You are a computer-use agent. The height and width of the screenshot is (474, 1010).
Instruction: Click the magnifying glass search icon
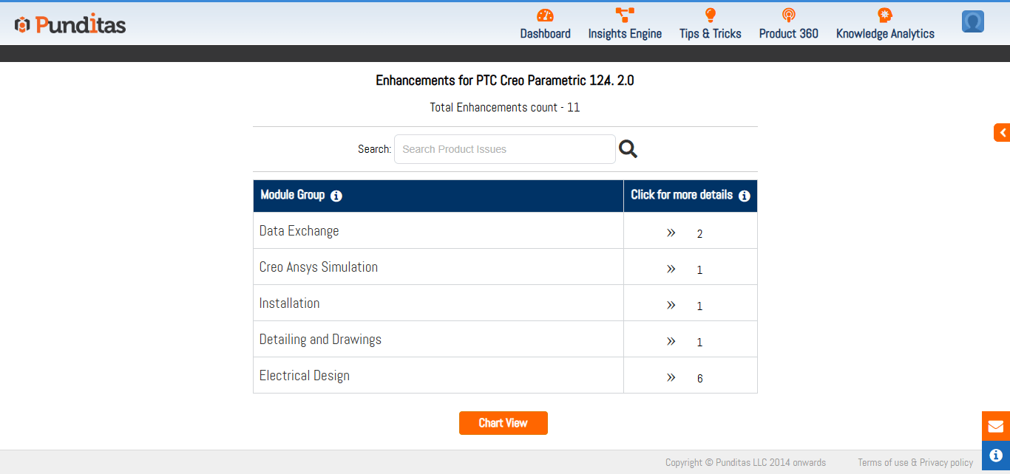pos(628,149)
